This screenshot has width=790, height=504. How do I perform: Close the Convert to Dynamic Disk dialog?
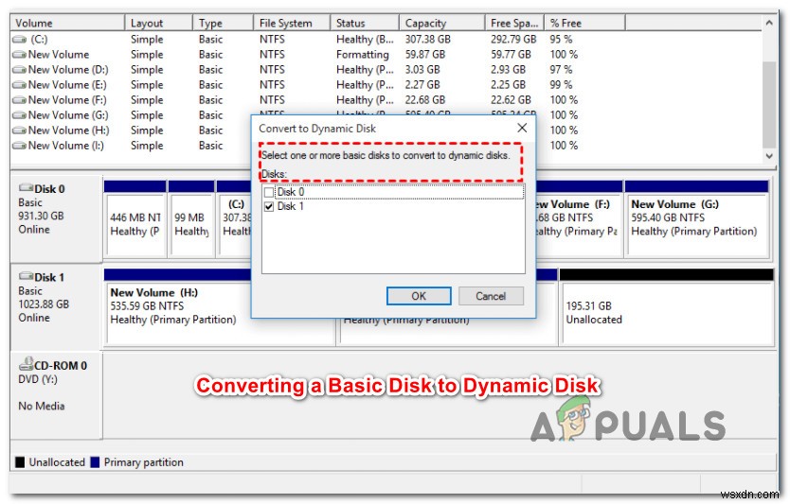(522, 128)
